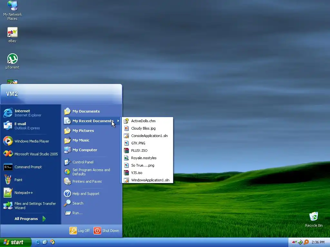Click Windows Media Player Quick Launch icon
Image resolution: width=330 pixels, height=247 pixels.
point(52,242)
